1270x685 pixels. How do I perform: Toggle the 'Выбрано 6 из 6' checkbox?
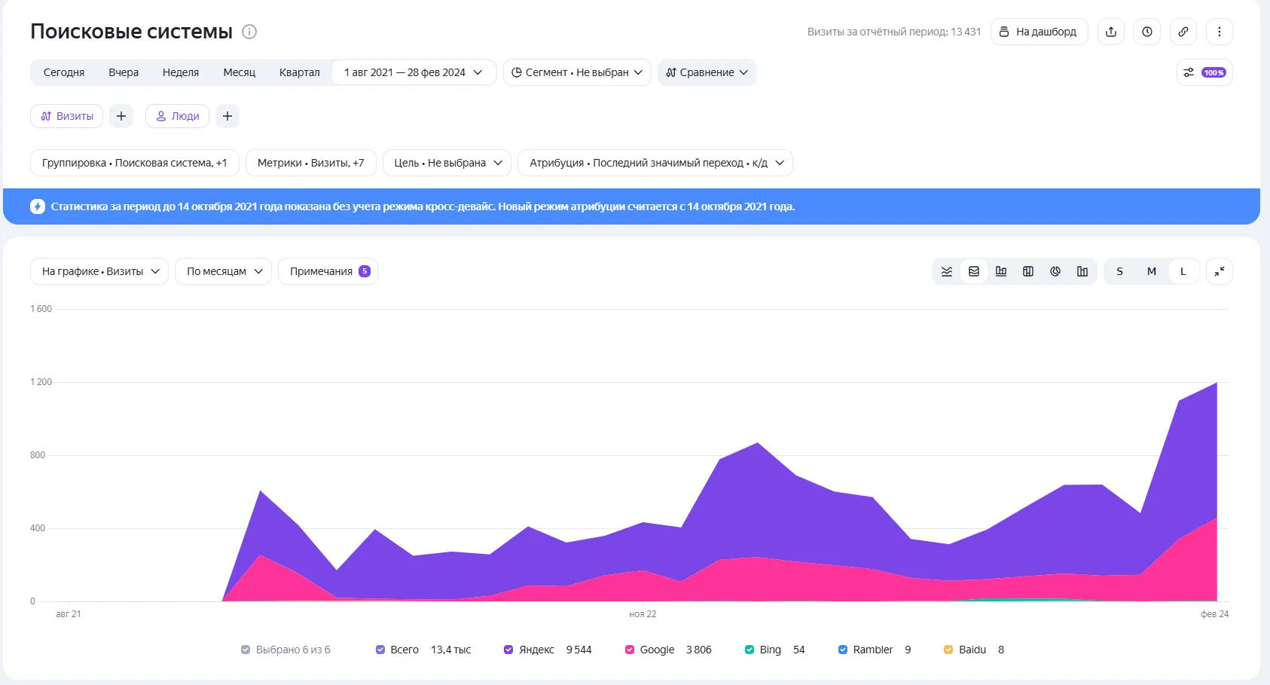pos(246,650)
